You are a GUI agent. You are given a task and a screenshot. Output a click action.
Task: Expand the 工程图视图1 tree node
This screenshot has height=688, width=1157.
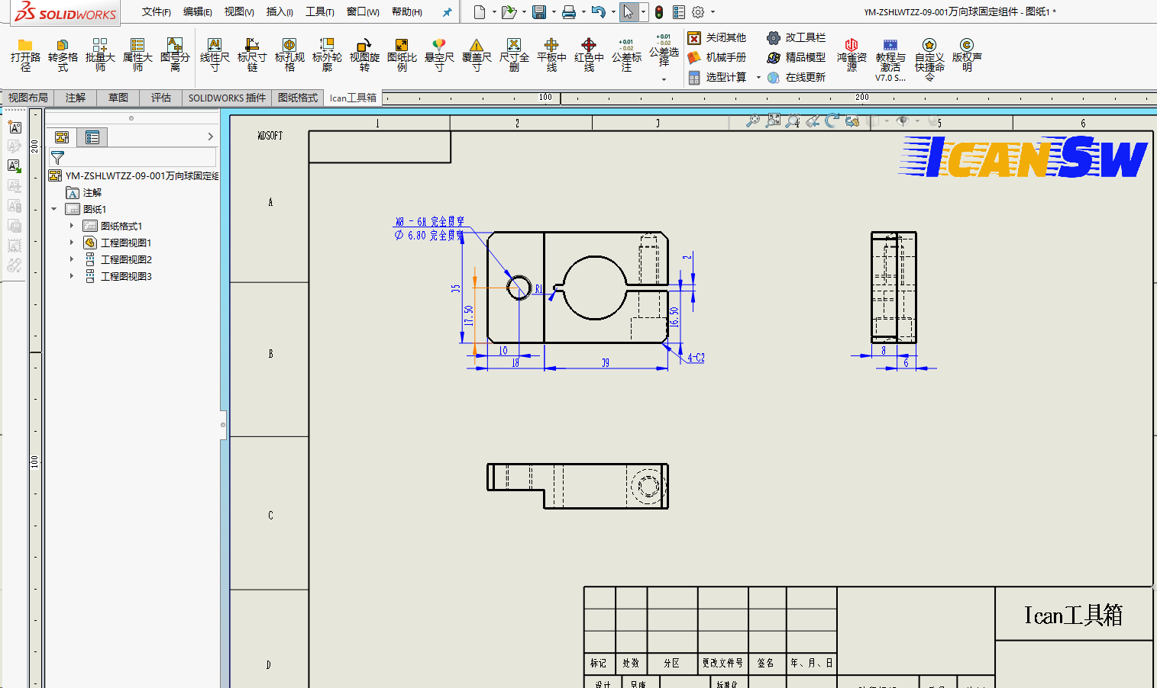[72, 243]
